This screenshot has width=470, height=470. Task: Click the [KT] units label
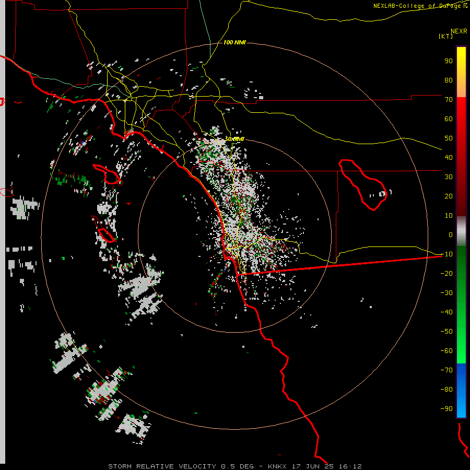click(445, 36)
